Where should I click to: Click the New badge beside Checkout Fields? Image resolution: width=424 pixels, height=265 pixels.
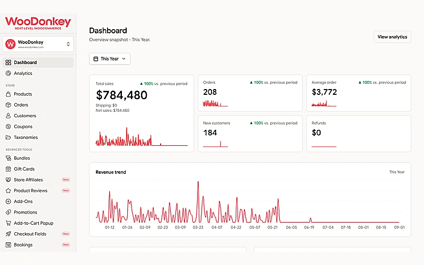[x=66, y=234]
